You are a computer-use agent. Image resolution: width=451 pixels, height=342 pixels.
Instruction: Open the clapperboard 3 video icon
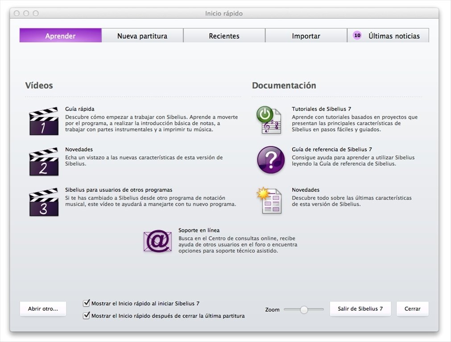tap(44, 202)
